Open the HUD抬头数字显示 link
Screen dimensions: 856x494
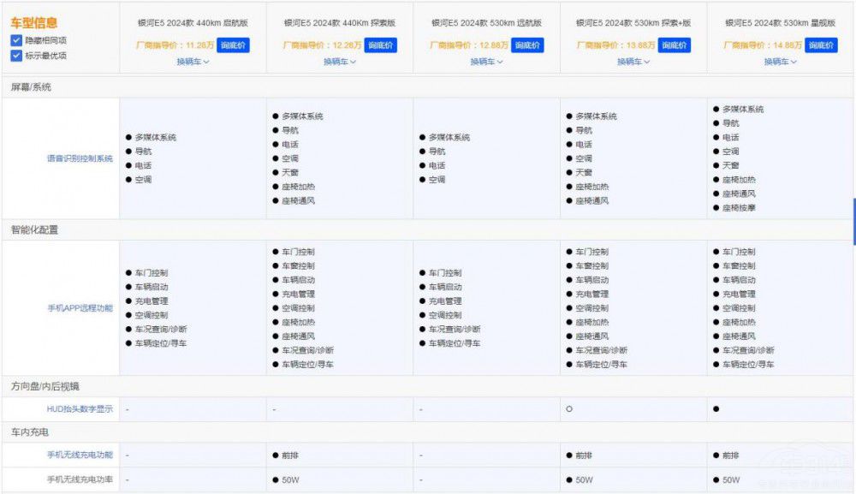pyautogui.click(x=80, y=409)
